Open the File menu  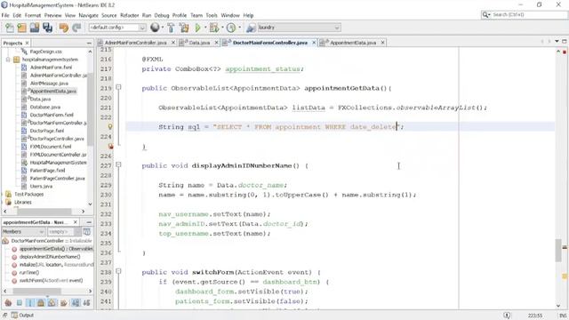(x=5, y=15)
